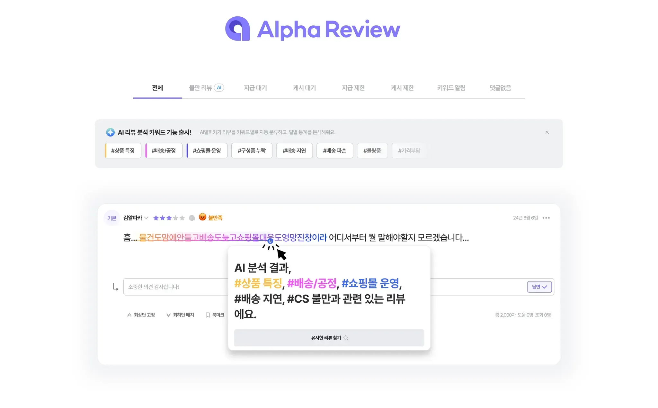Viewport: 658px width, 408px height.
Task: Click 최하단 배치 move-to-bottom option
Action: (x=180, y=315)
